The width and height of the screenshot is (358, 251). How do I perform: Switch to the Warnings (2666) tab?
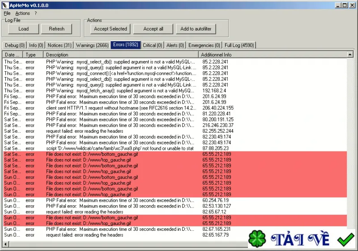(x=92, y=45)
